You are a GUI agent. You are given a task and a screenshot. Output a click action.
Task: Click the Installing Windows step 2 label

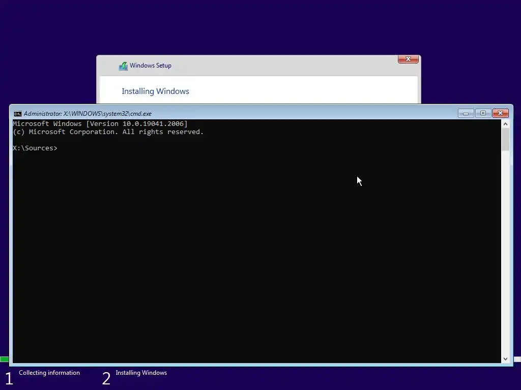pyautogui.click(x=141, y=373)
